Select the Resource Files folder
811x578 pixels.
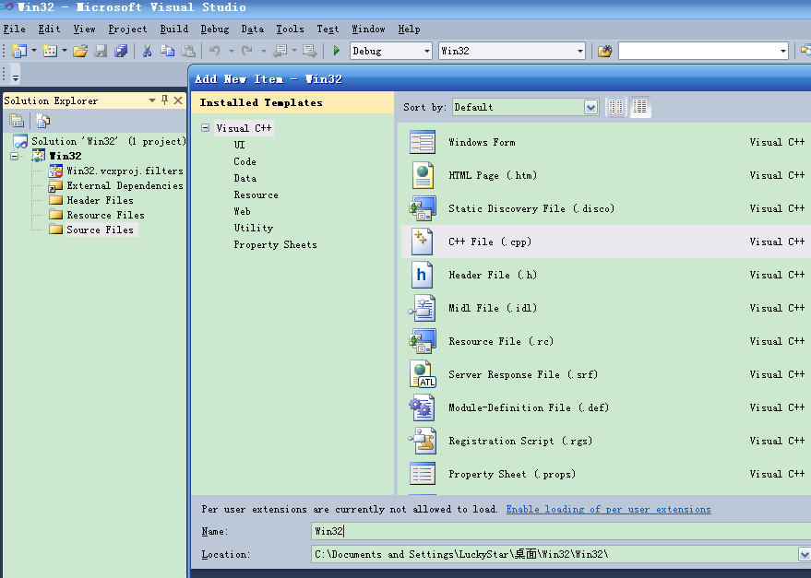pyautogui.click(x=105, y=215)
